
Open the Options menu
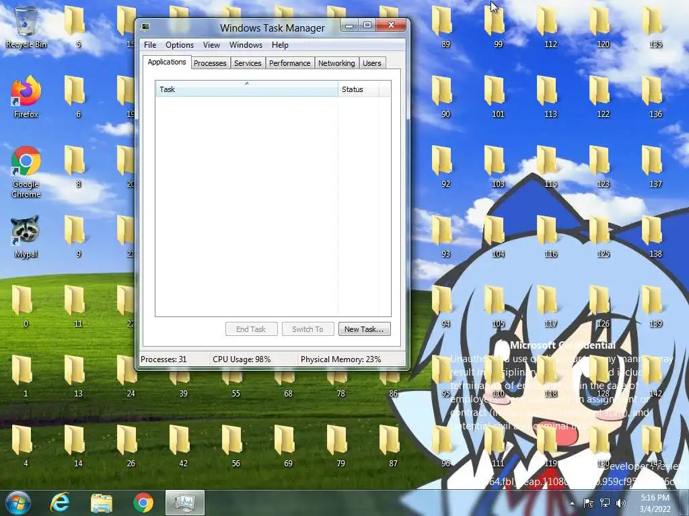point(179,45)
